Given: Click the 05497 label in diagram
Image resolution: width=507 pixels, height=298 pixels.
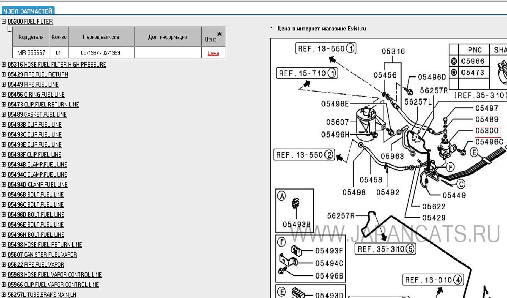Looking at the screenshot, I should 487,108.
